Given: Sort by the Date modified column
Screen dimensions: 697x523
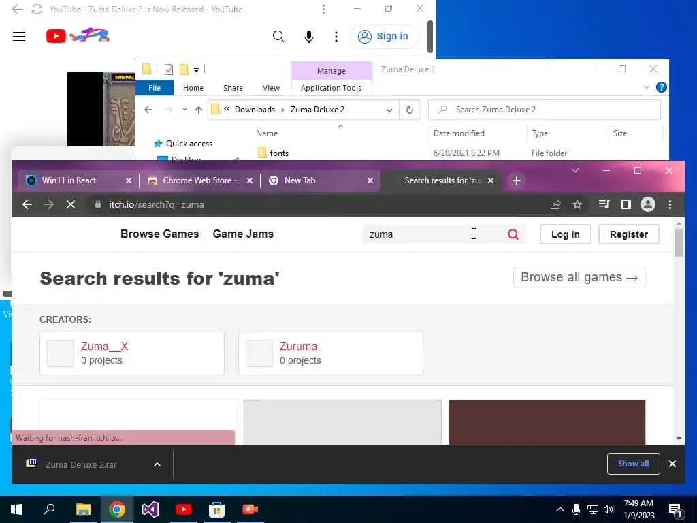Looking at the screenshot, I should point(459,133).
